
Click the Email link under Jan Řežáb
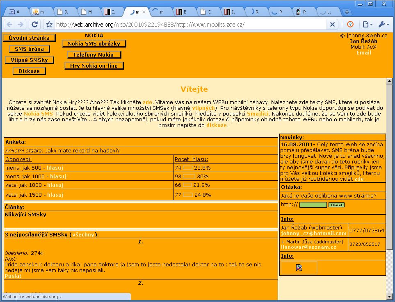tap(363, 52)
